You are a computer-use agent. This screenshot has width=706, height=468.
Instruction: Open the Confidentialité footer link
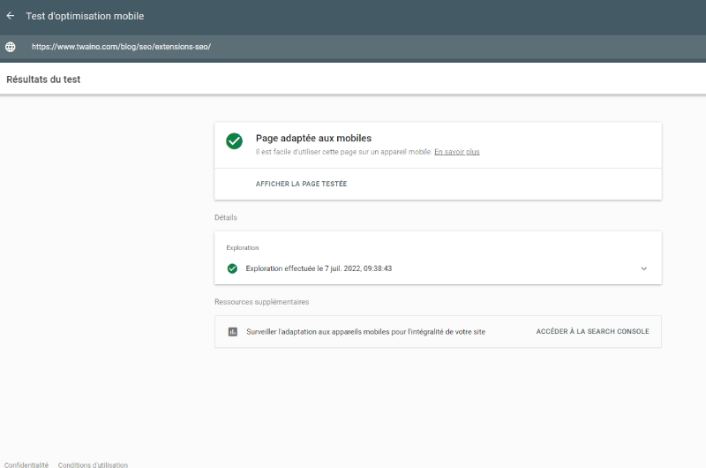coord(26,464)
